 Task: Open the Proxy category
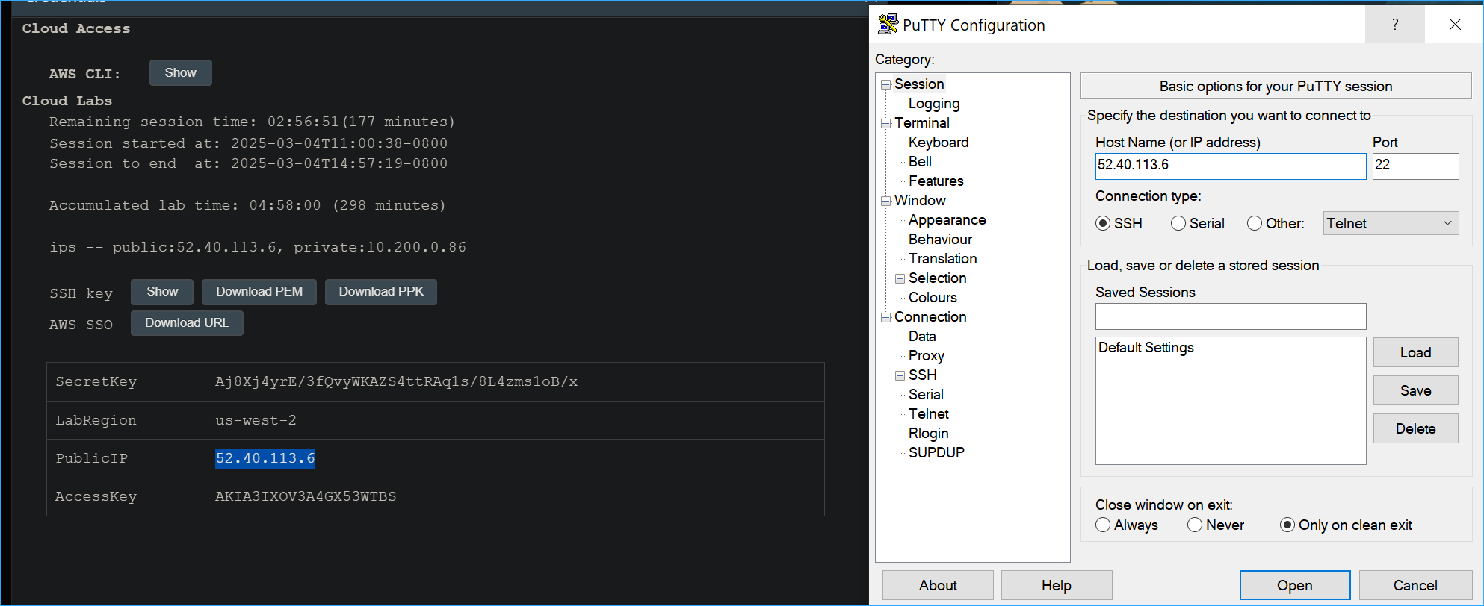click(926, 355)
